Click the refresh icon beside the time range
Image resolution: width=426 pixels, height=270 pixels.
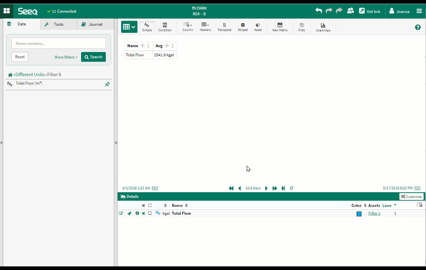(291, 188)
